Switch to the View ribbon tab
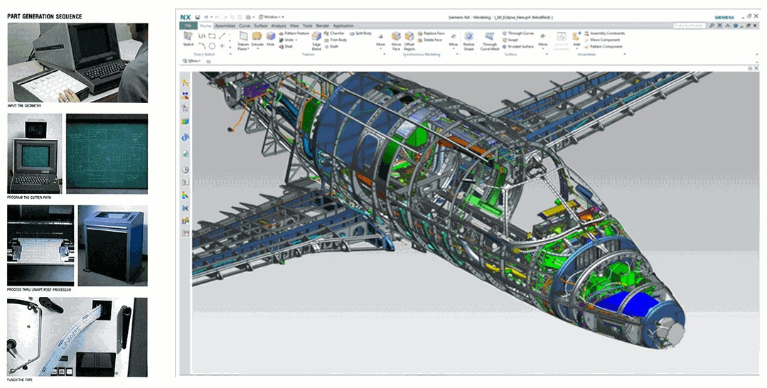The image size is (767, 388). point(294,26)
